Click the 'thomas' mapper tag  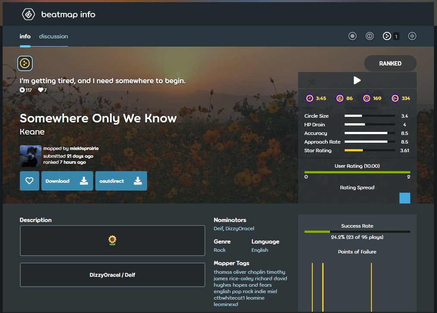[x=223, y=272]
